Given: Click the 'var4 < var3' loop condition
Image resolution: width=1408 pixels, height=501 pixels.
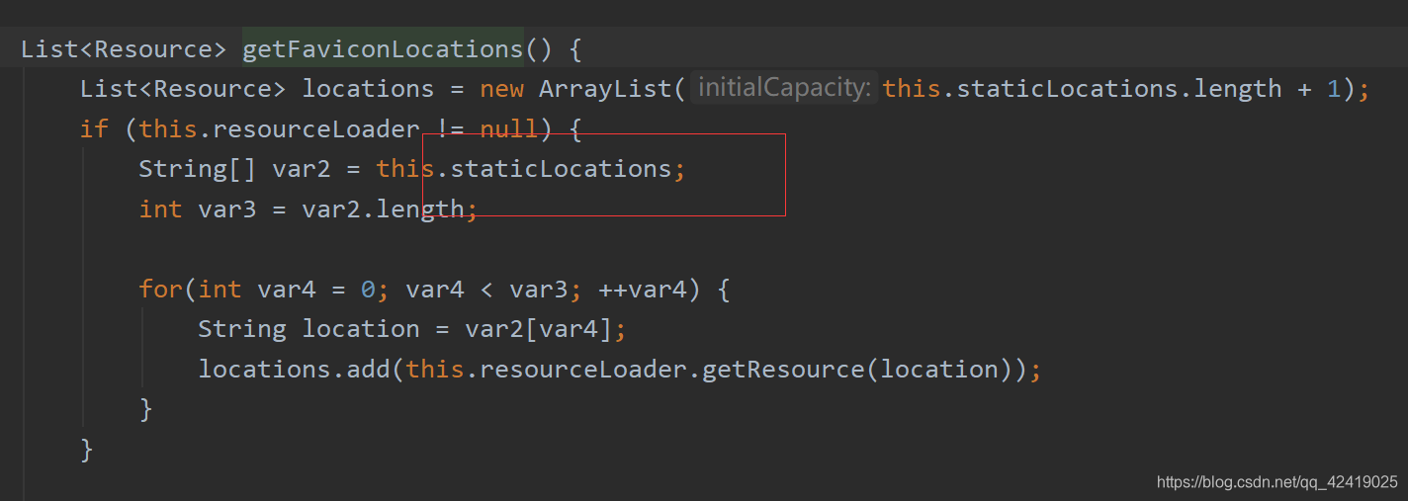Looking at the screenshot, I should 486,290.
